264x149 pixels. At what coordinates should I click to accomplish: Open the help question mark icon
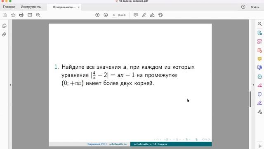243,7
